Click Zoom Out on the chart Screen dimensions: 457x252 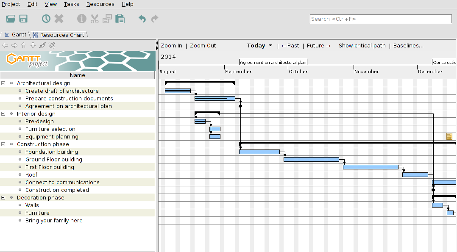(x=203, y=45)
